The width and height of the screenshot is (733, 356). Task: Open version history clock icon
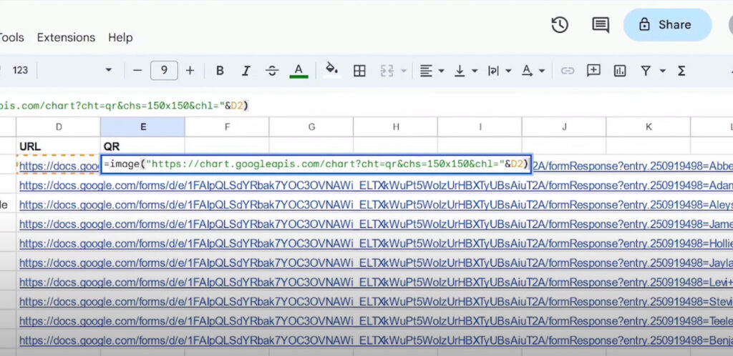coord(560,25)
